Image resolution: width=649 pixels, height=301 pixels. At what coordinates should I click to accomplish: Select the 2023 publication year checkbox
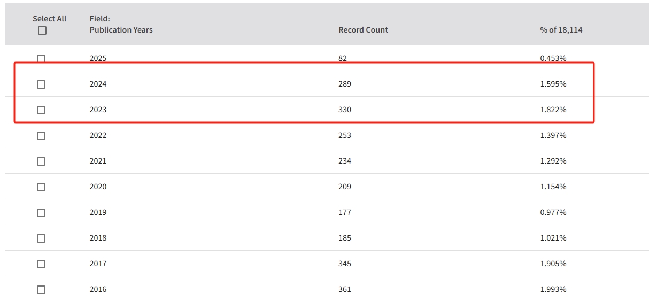(41, 110)
